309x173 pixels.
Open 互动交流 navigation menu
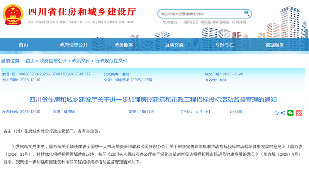174,45
